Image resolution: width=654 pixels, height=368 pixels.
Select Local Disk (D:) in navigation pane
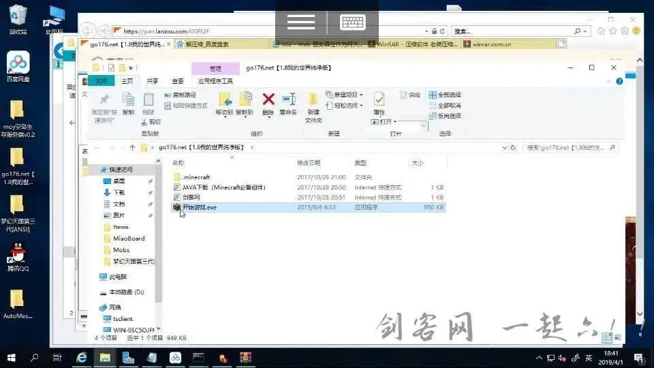pyautogui.click(x=127, y=292)
